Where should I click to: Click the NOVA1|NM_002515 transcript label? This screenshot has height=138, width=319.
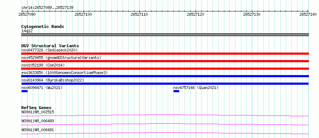(38, 112)
